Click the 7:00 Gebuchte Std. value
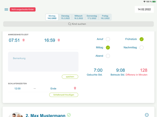The height and width of the screenshot is (117, 157). point(98,70)
